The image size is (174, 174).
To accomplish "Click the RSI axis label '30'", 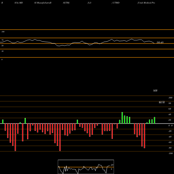I will (x=2, y=51).
